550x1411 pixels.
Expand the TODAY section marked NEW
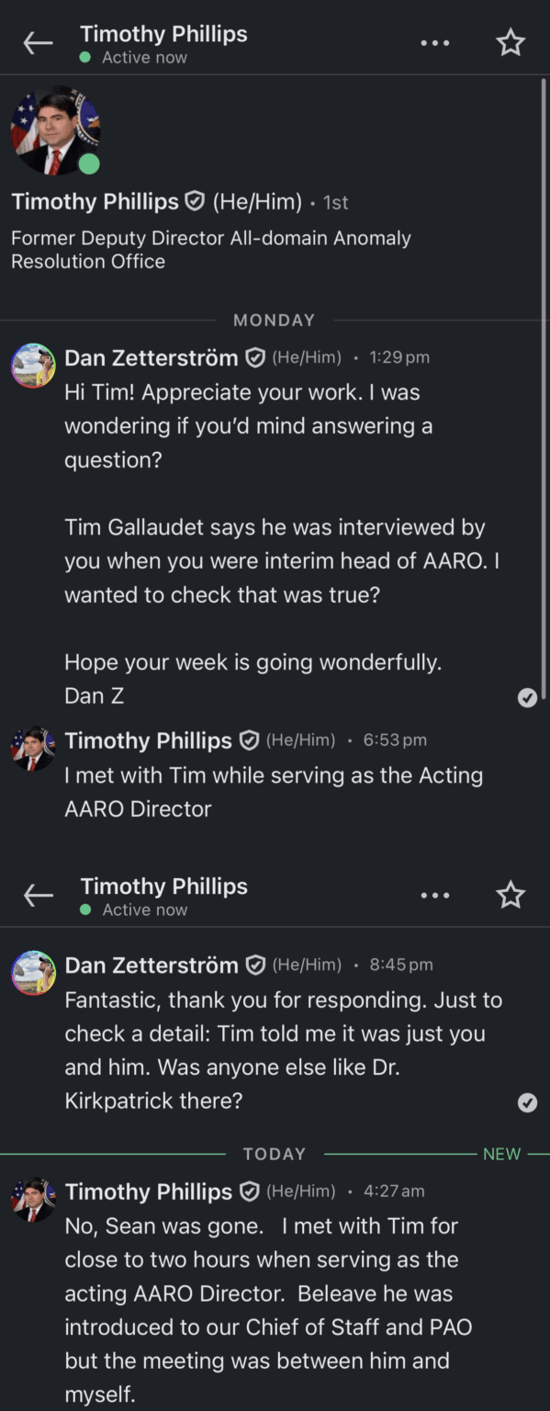pyautogui.click(x=274, y=1155)
